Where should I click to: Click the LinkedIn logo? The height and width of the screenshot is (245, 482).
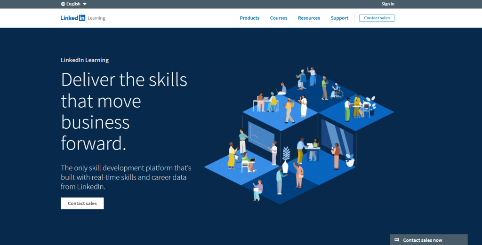(73, 18)
